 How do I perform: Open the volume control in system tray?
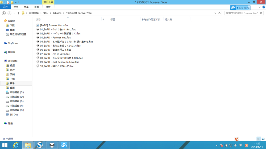click(x=235, y=145)
